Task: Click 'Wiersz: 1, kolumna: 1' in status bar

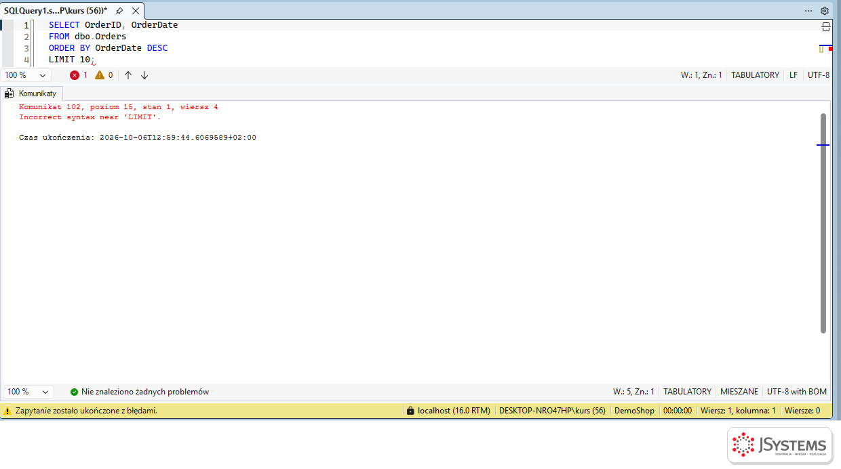Action: click(738, 411)
